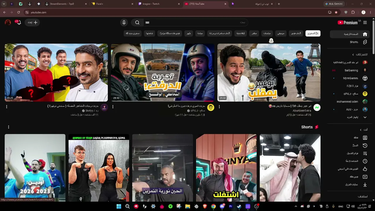Open Watch later in the sidebar
The image size is (375, 211).
[x=350, y=161]
